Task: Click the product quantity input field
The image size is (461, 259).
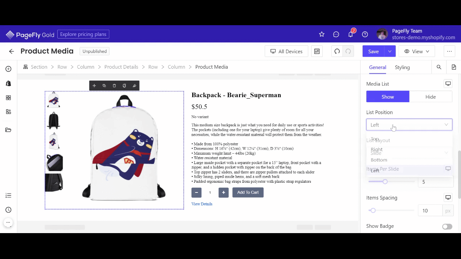Action: (x=210, y=192)
